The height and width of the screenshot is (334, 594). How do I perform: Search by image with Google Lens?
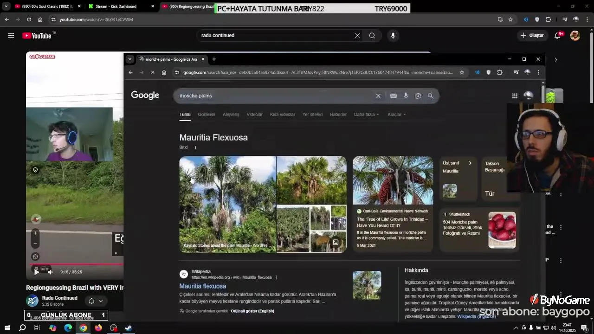coord(418,96)
